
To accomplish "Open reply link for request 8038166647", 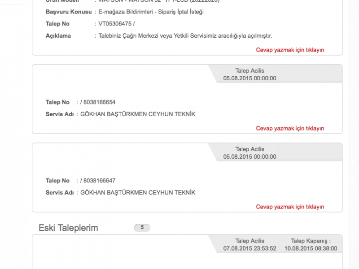I will (x=290, y=207).
